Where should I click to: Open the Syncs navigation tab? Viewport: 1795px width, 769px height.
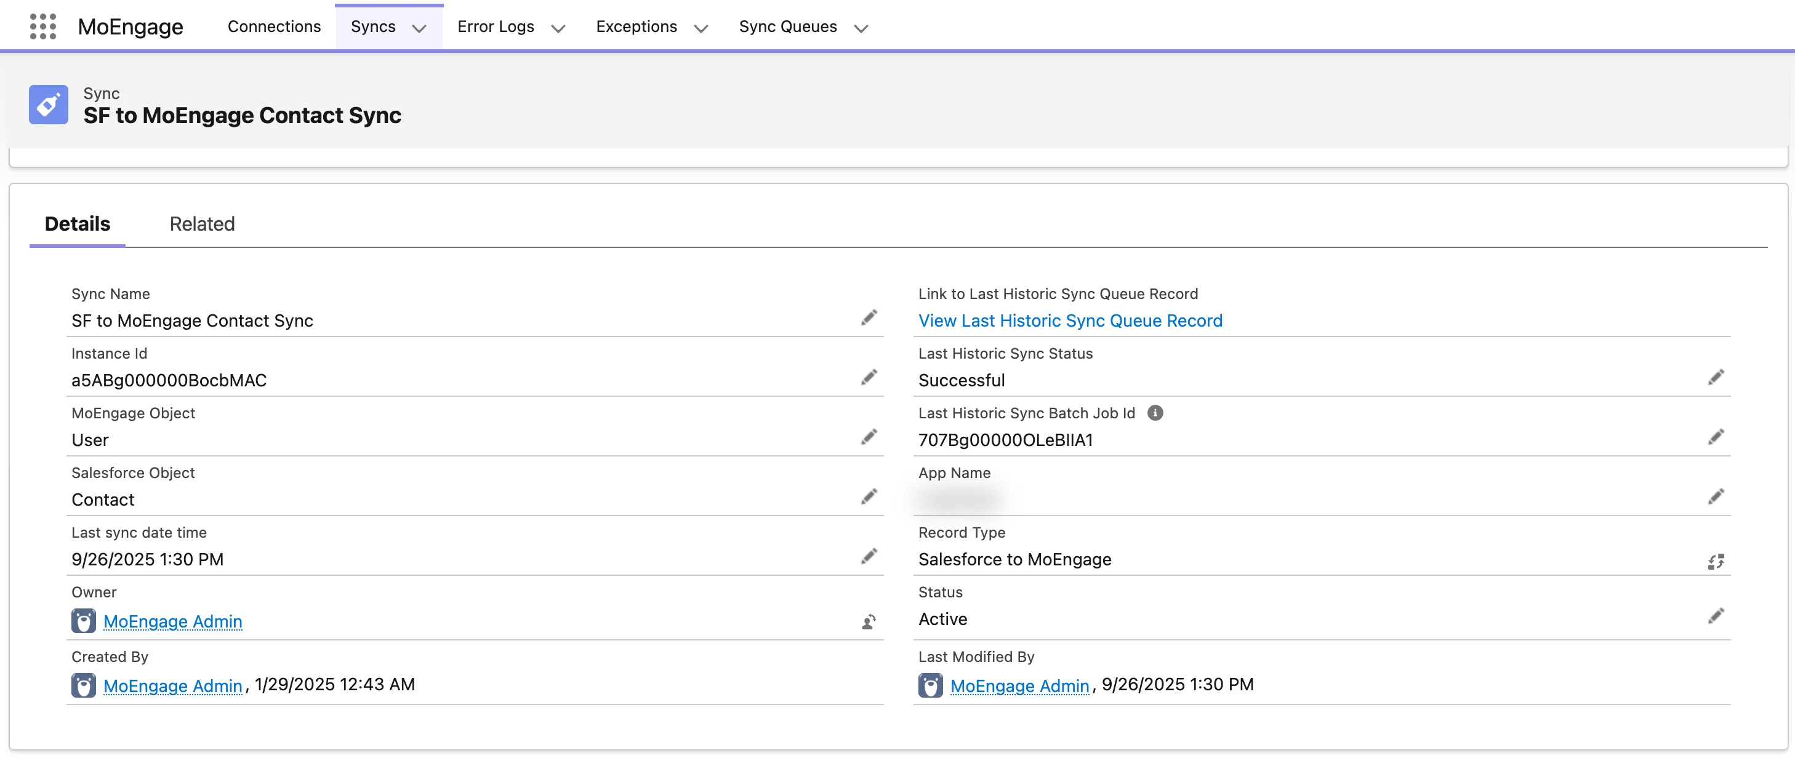point(373,26)
